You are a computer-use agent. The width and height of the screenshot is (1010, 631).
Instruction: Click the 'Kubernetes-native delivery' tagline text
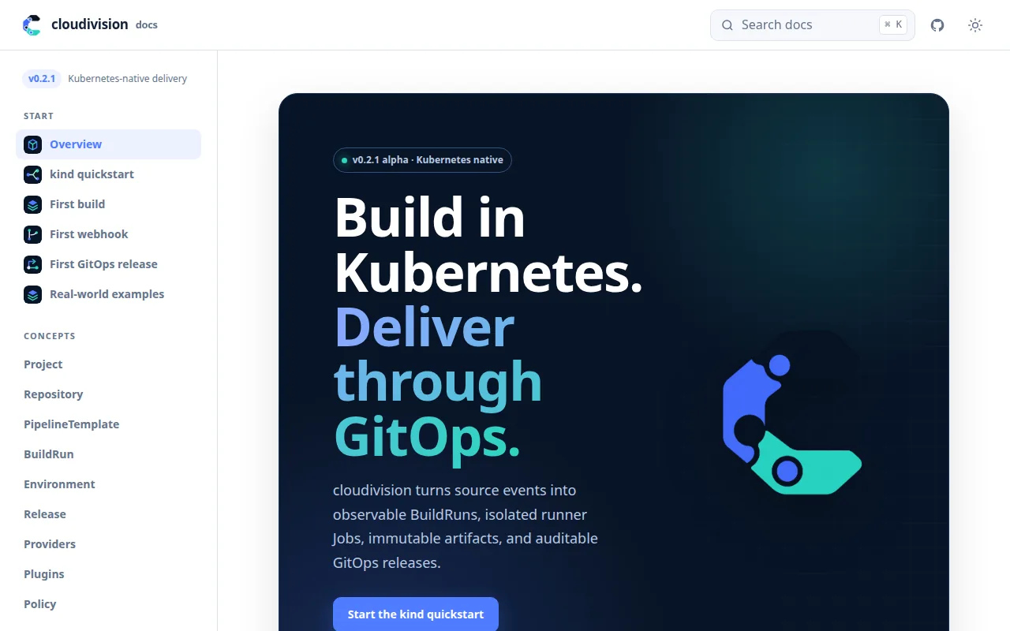click(x=128, y=79)
